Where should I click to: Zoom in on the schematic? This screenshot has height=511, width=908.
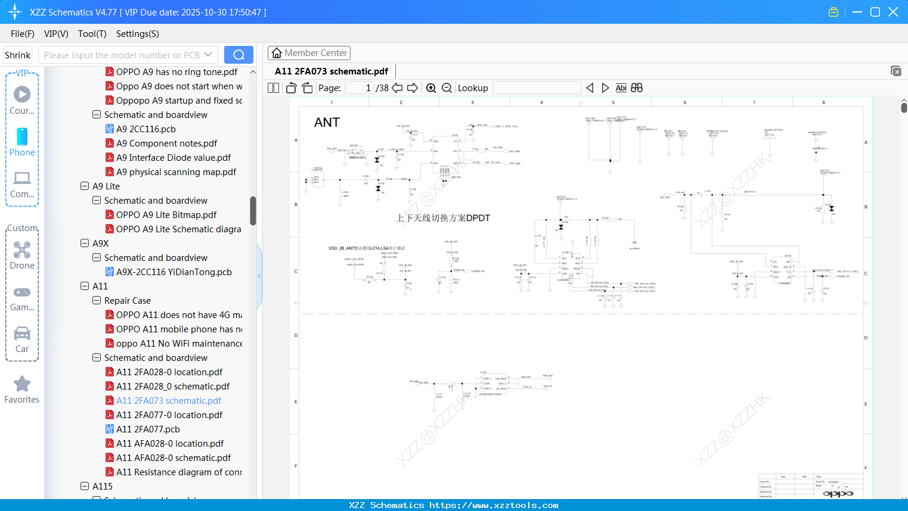(431, 88)
